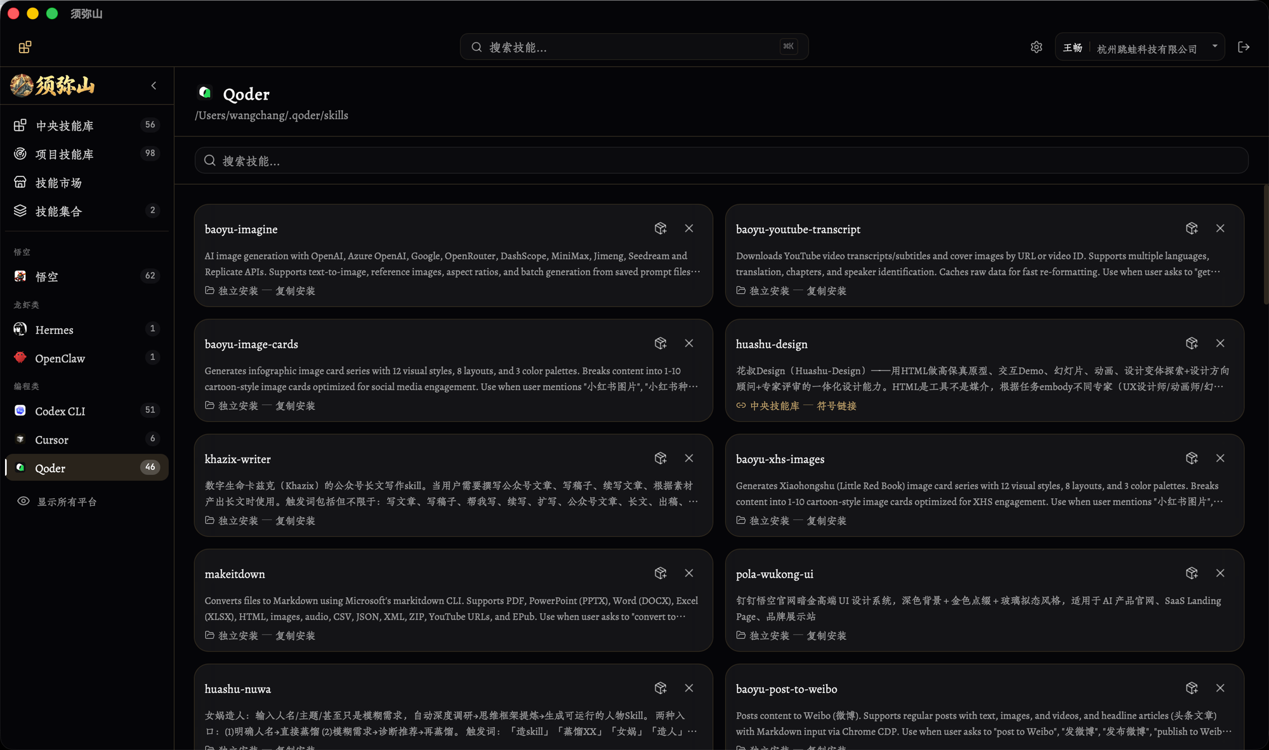Open the 杭州跳蛙科技有限公司 account dropdown
This screenshot has height=750, width=1269.
coord(1140,48)
